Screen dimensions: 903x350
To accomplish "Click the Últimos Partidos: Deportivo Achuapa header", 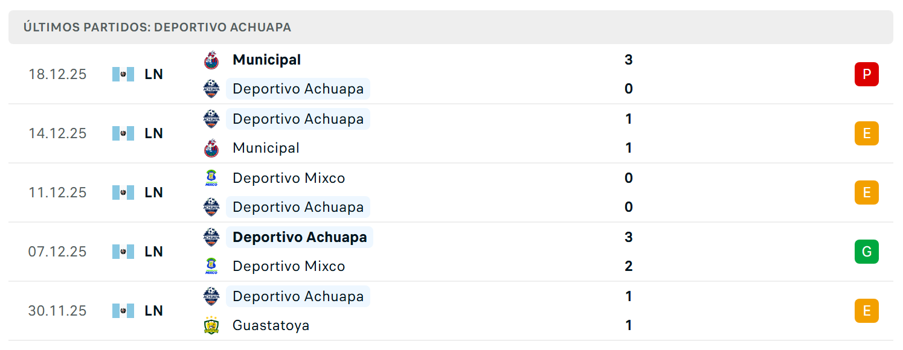I will [x=157, y=27].
